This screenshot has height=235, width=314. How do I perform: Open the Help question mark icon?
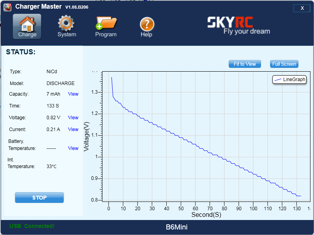click(x=147, y=27)
